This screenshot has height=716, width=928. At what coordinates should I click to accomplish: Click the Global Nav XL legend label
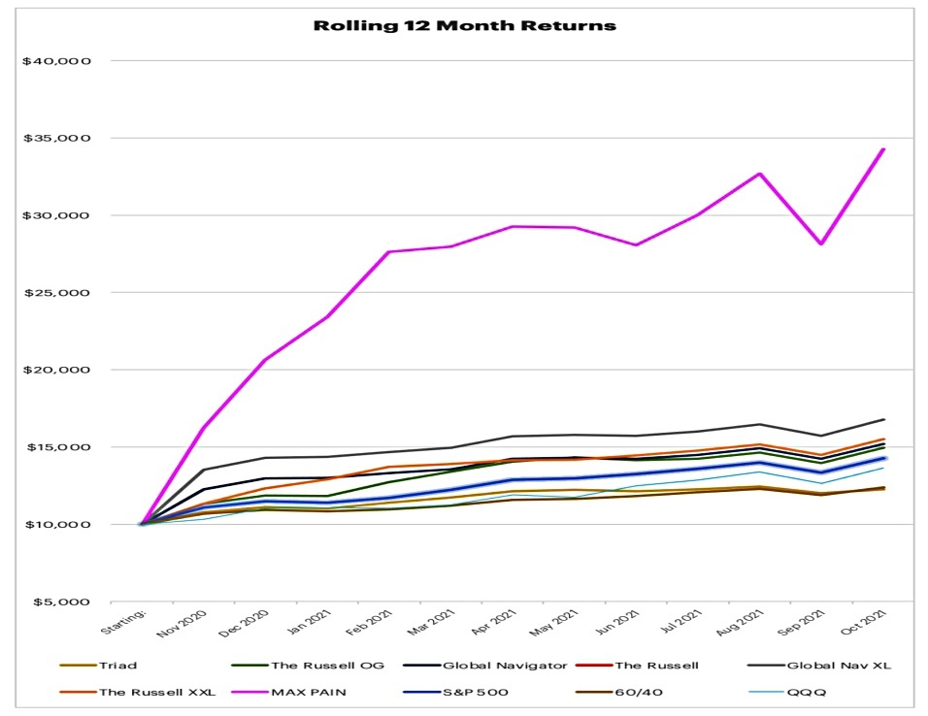point(839,666)
